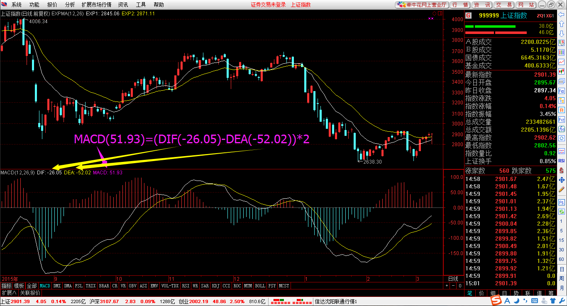Select the 势 tab in tick panel
Image resolution: width=567 pixels, height=306 pixels.
pyautogui.click(x=516, y=293)
